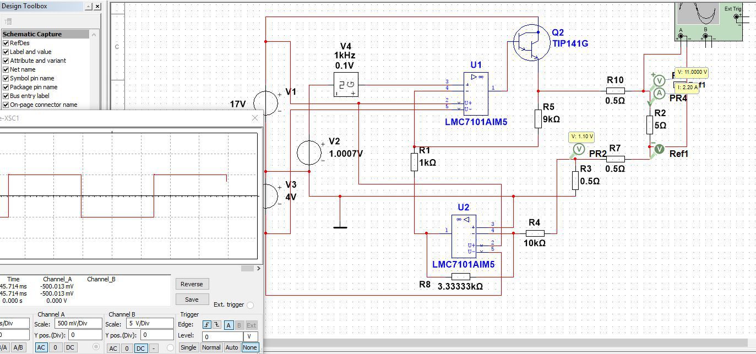Click the Save button on oscilloscope
This screenshot has height=354, width=756.
(192, 299)
